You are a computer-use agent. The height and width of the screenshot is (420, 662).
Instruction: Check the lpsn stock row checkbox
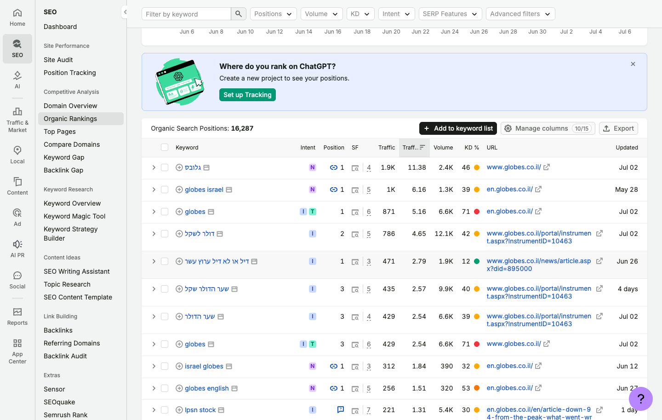165,410
